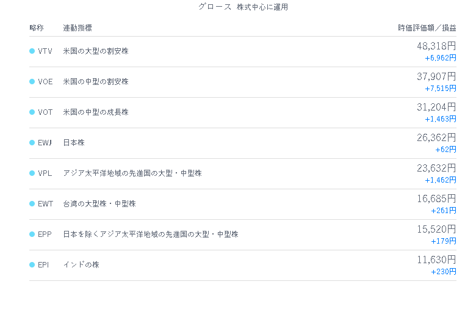Viewport: 476px width, 309px height.
Task: Open the VTV ticker label
Action: tap(45, 51)
